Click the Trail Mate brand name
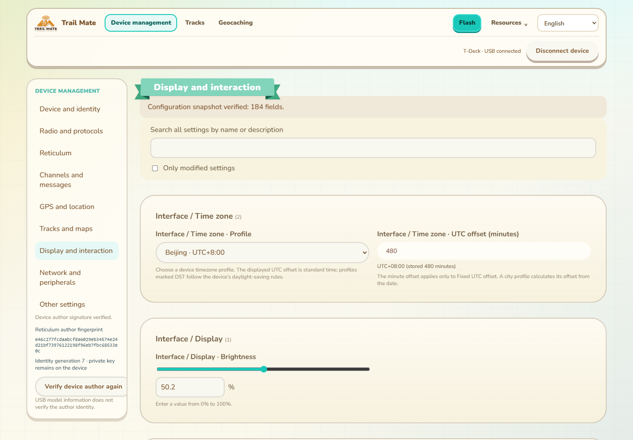 79,23
